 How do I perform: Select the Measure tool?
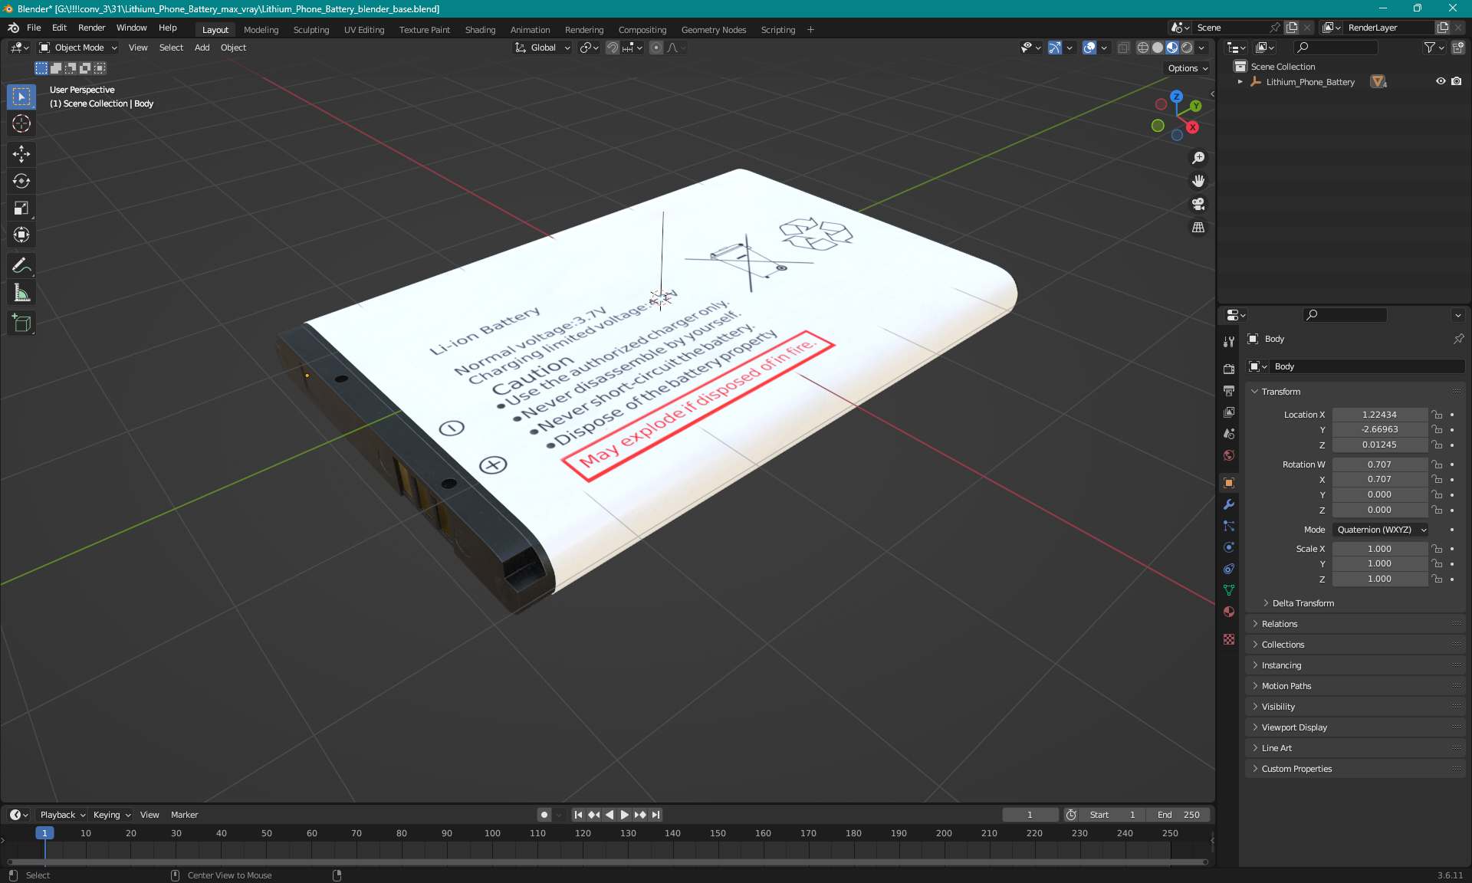click(x=21, y=293)
